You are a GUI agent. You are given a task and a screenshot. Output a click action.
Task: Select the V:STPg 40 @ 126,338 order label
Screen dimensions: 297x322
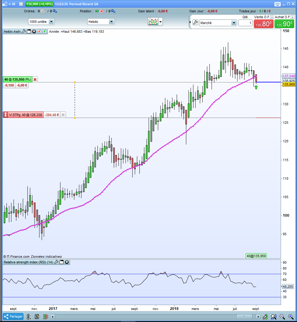click(x=26, y=115)
